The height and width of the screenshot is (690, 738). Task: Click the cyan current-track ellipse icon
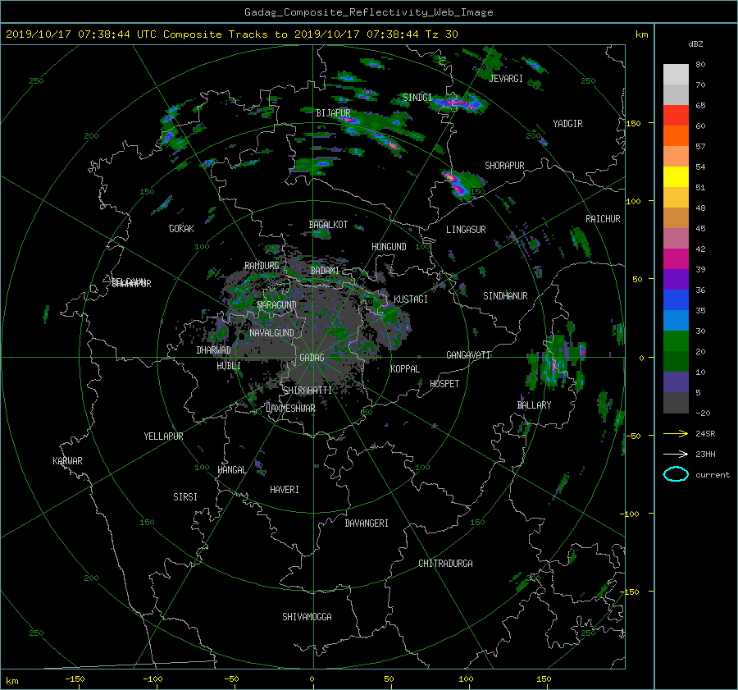coord(676,474)
